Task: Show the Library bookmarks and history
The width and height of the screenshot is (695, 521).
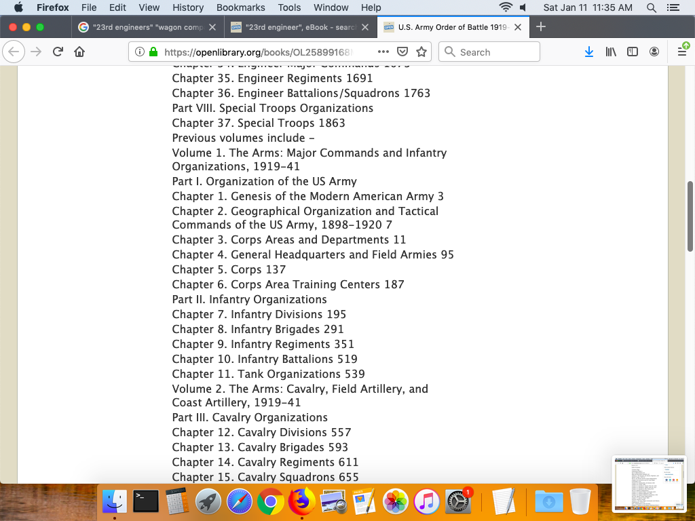Action: 612,52
